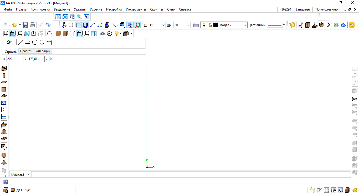Viewport: 359px width, 194px height.
Task: Open the camera view icon
Action: 102,33
